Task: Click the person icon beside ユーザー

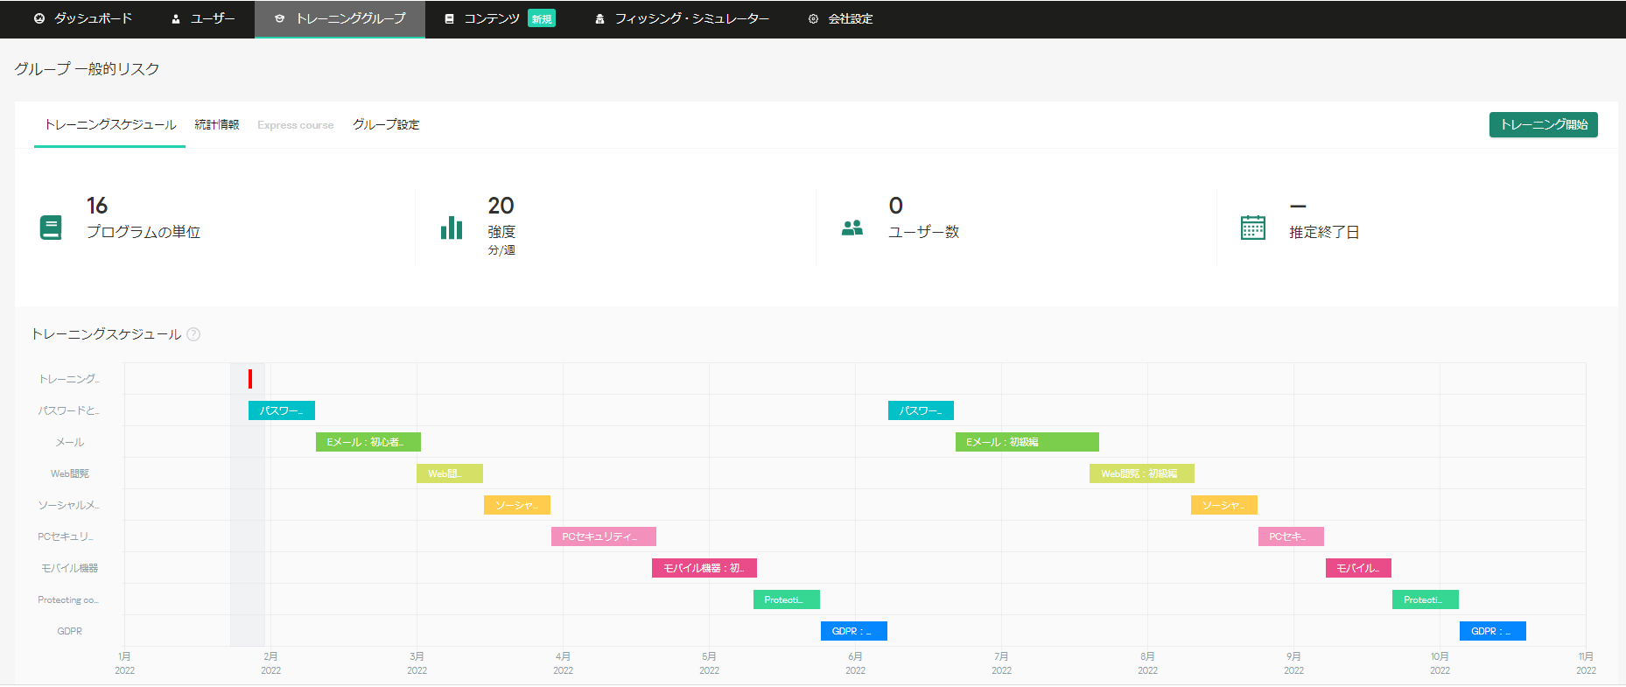Action: pyautogui.click(x=176, y=18)
